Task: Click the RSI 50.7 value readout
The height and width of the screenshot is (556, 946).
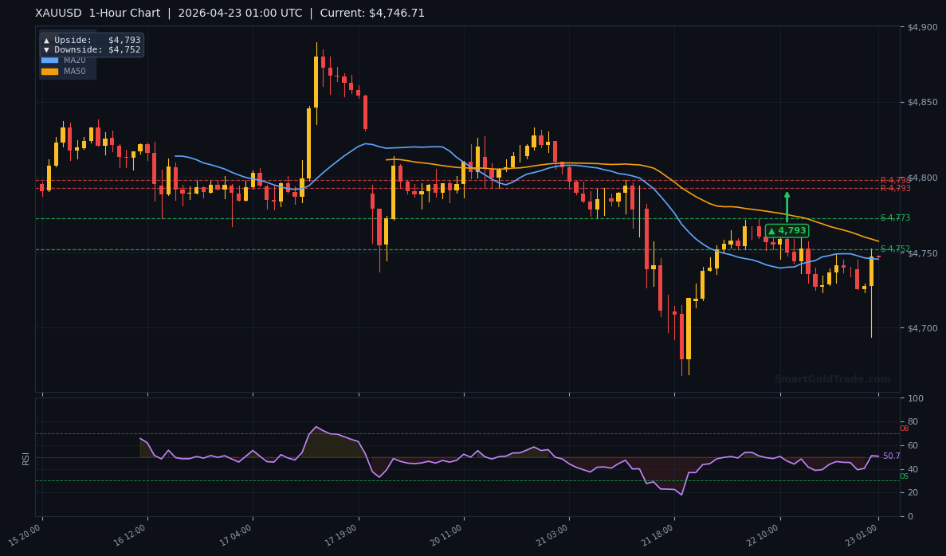Action: (x=890, y=456)
